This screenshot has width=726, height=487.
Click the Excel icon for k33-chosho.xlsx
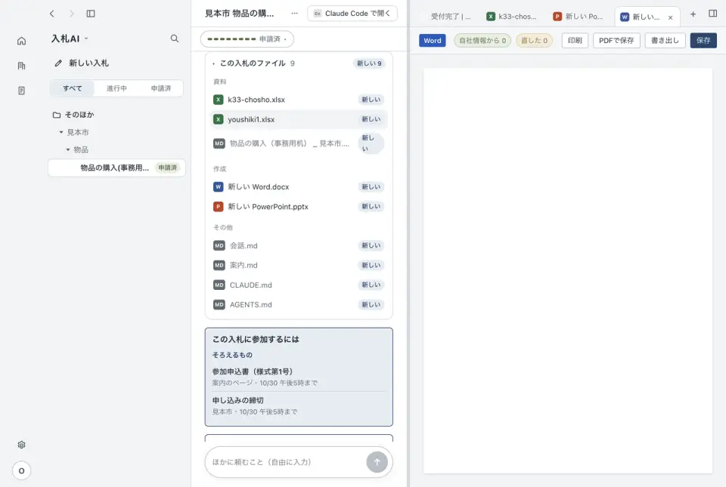coord(218,100)
